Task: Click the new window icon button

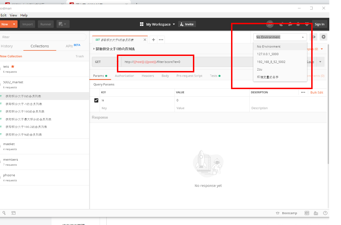Action: point(63,24)
